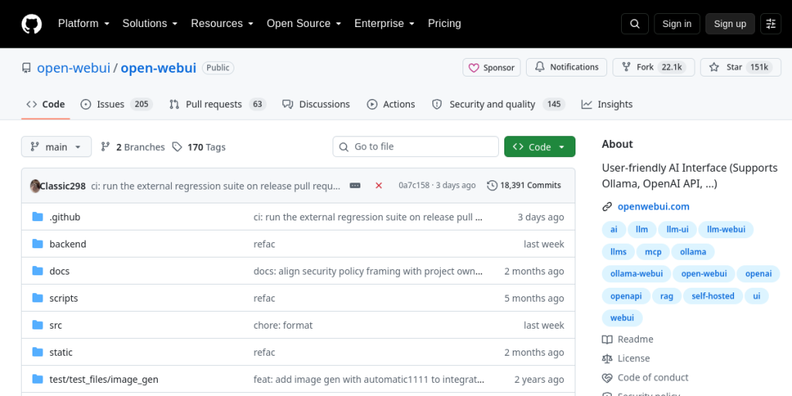Open the appearance settings sliders icon
792x396 pixels.
tap(771, 24)
